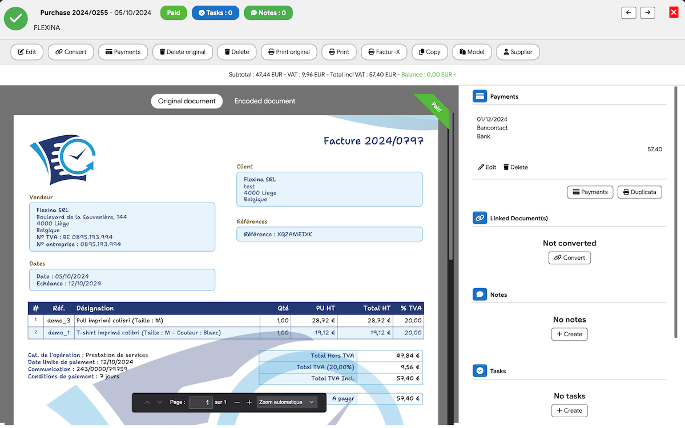Click the Copy toolbar button
The height and width of the screenshot is (428, 685).
[430, 52]
